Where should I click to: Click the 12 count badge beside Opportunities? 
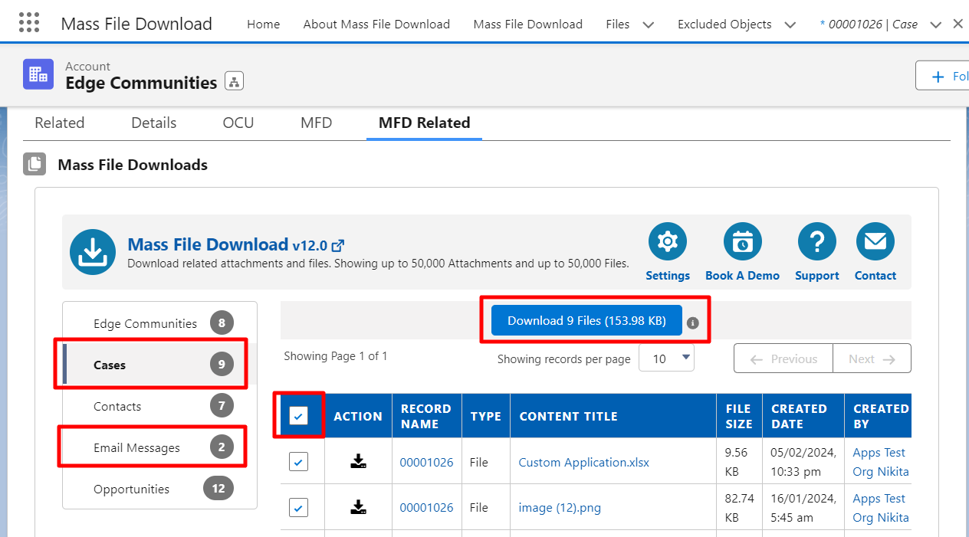tap(218, 489)
